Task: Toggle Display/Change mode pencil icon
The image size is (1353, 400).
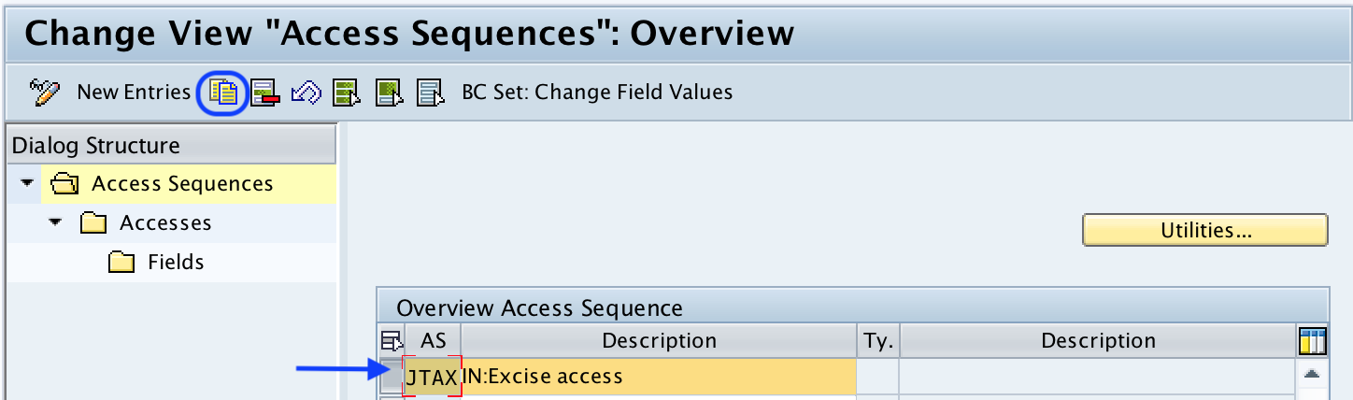Action: pos(44,92)
